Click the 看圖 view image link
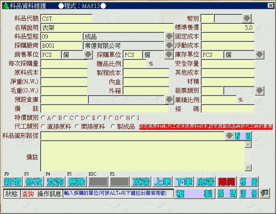The height and width of the screenshot is (214, 276). point(243,136)
